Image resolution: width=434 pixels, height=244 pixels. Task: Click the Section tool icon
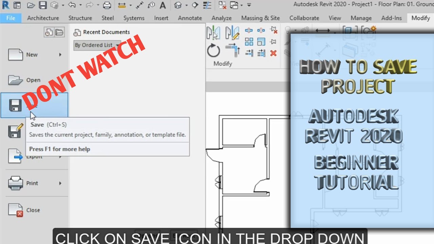(x=195, y=5)
